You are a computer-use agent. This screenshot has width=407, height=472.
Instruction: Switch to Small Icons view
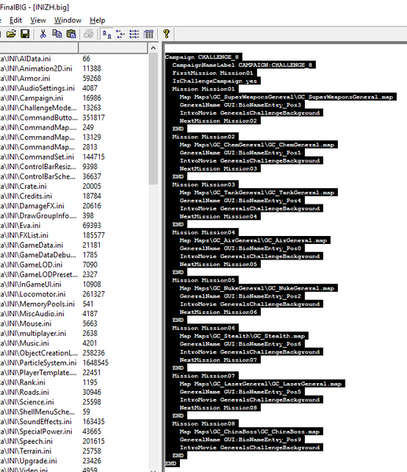(x=120, y=34)
